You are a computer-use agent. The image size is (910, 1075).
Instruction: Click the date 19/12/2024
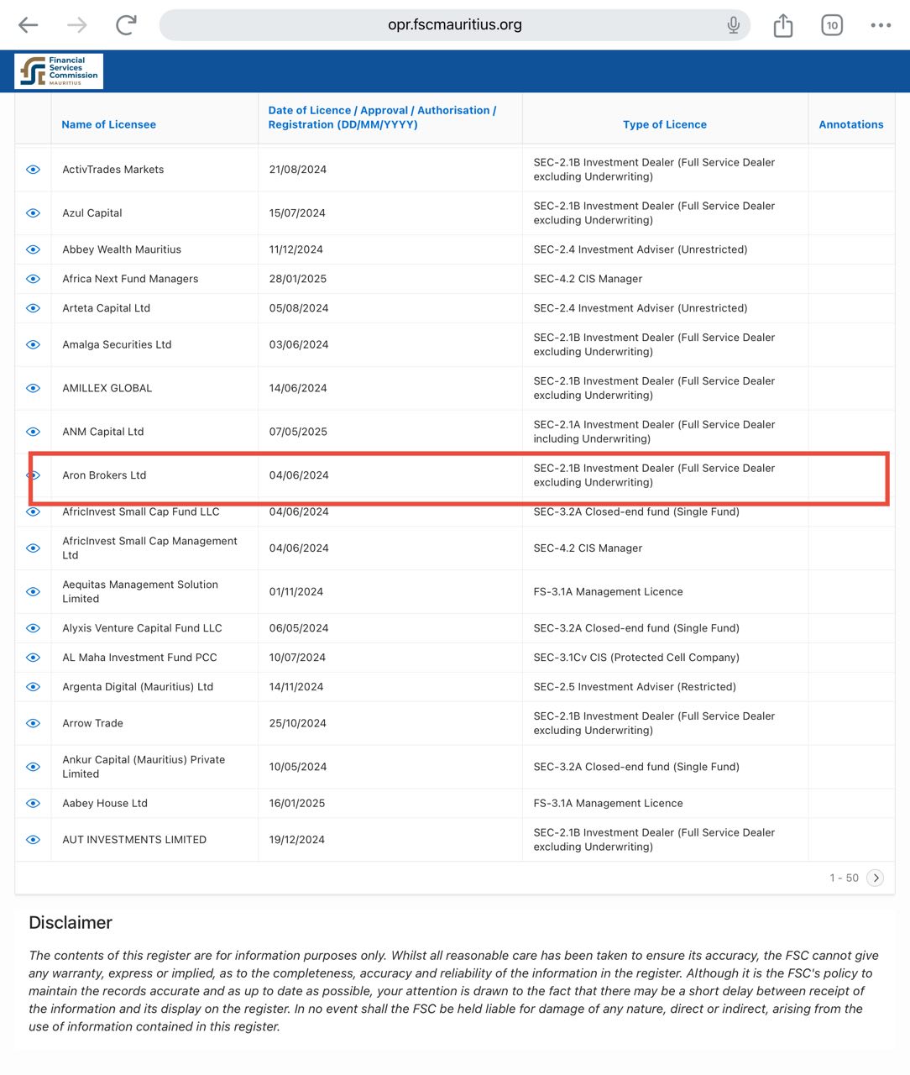click(298, 840)
